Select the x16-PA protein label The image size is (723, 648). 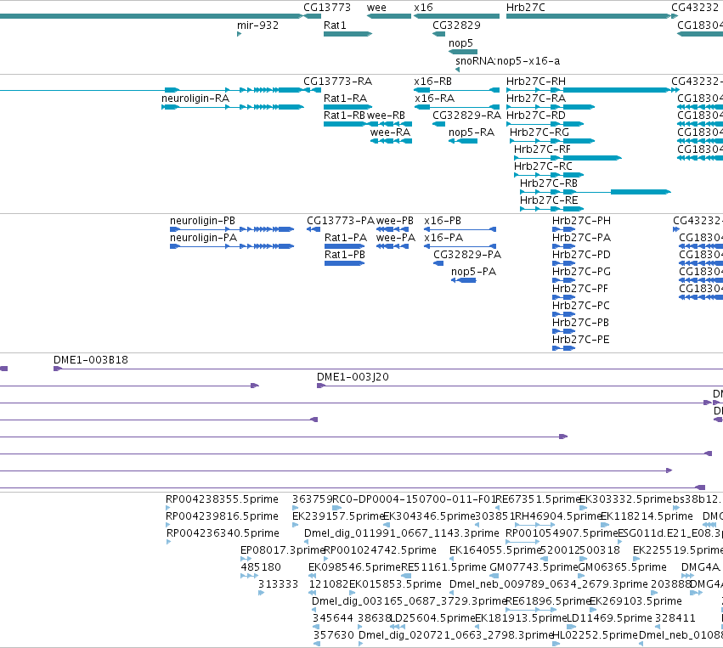(x=443, y=239)
